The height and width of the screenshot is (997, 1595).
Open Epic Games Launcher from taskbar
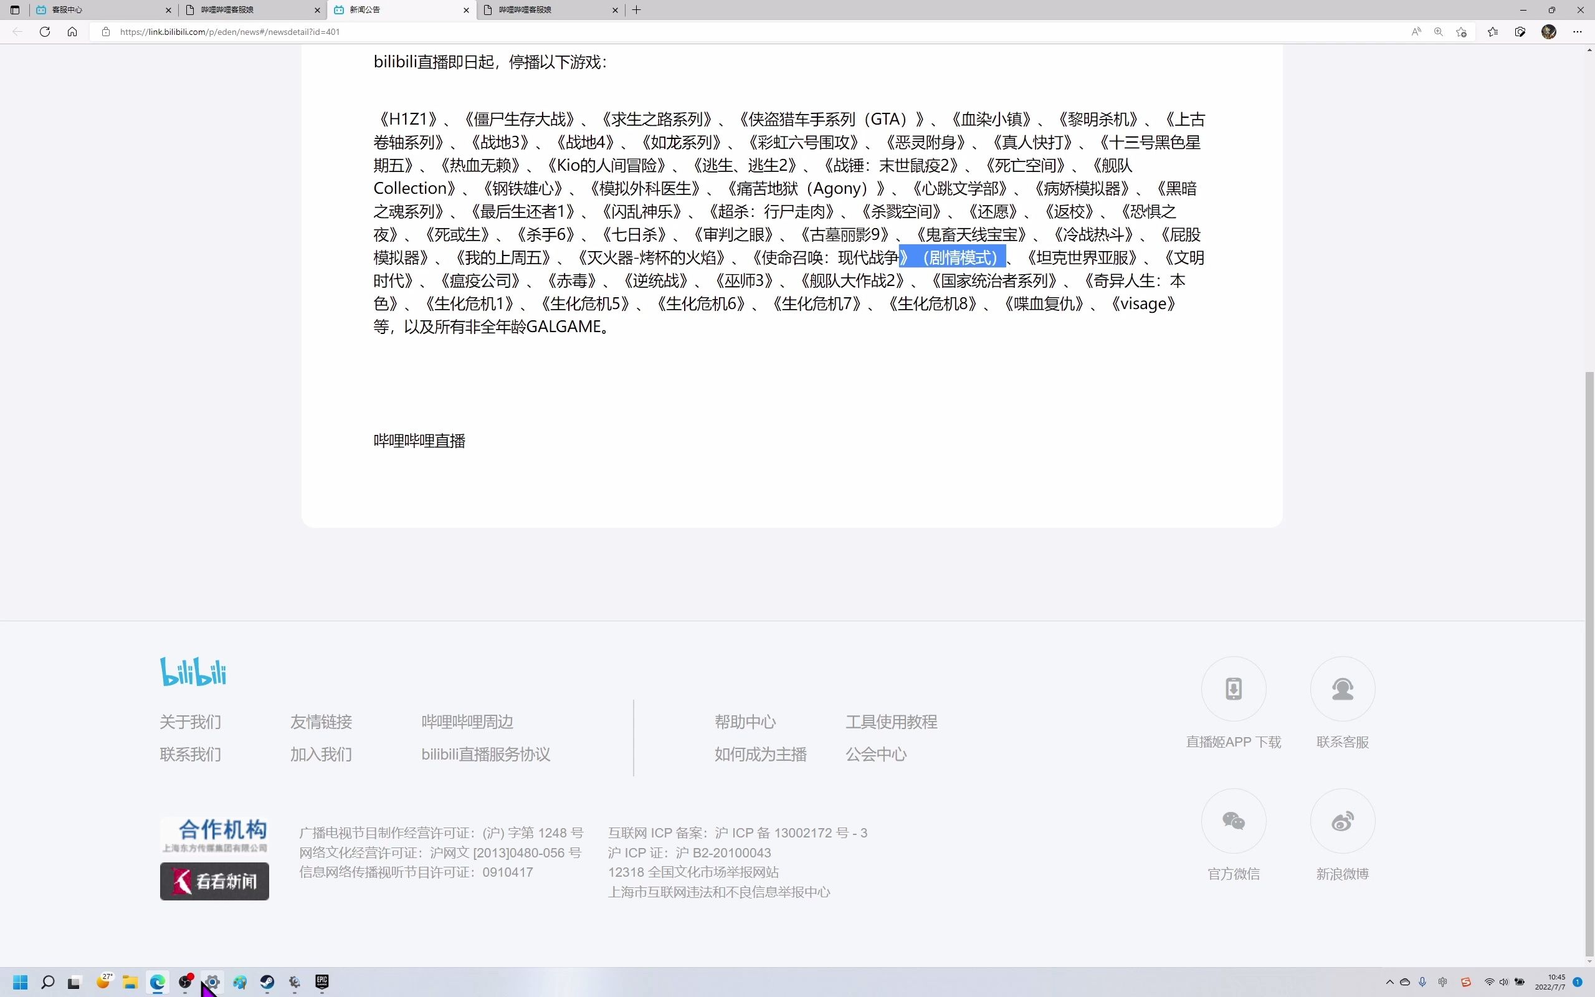(x=321, y=983)
